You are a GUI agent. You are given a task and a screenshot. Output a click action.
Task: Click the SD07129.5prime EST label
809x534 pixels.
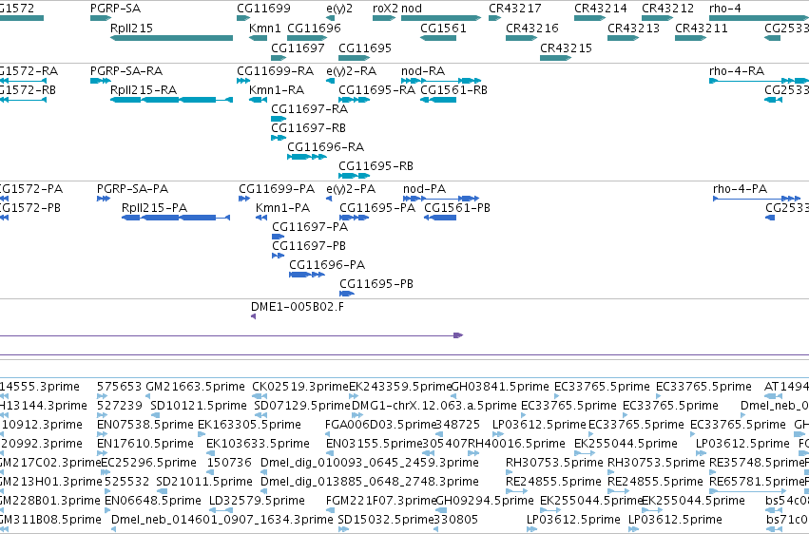point(302,406)
